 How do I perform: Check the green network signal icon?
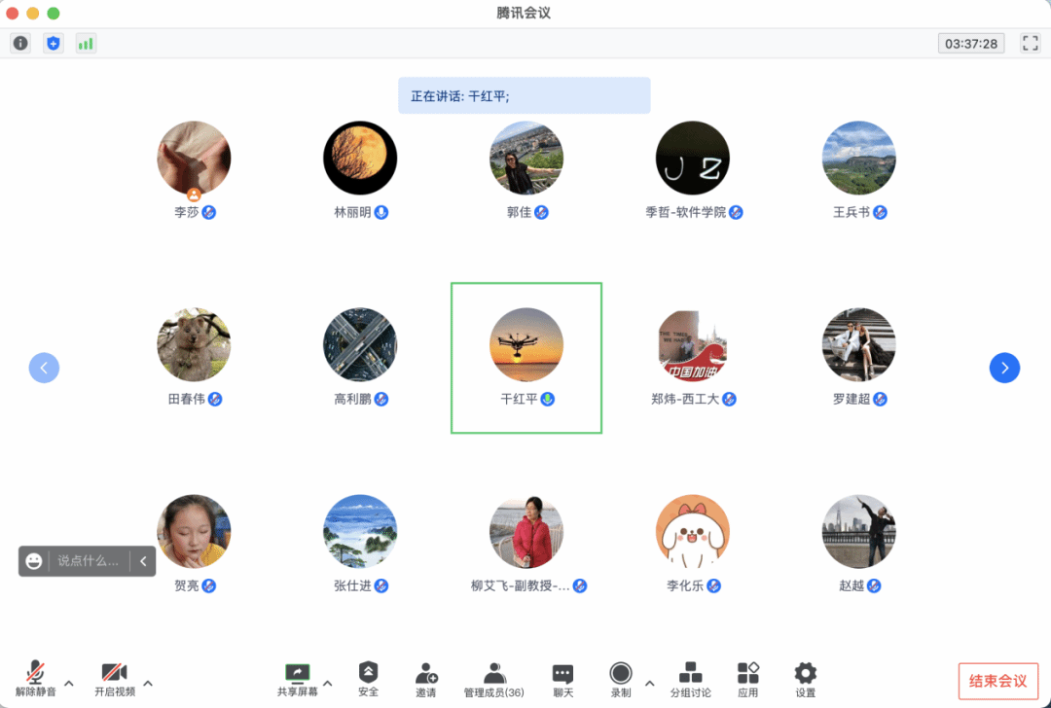(86, 43)
